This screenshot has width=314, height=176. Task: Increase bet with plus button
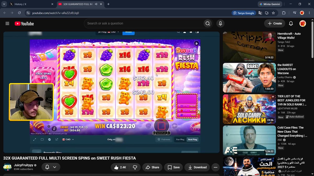point(175,126)
